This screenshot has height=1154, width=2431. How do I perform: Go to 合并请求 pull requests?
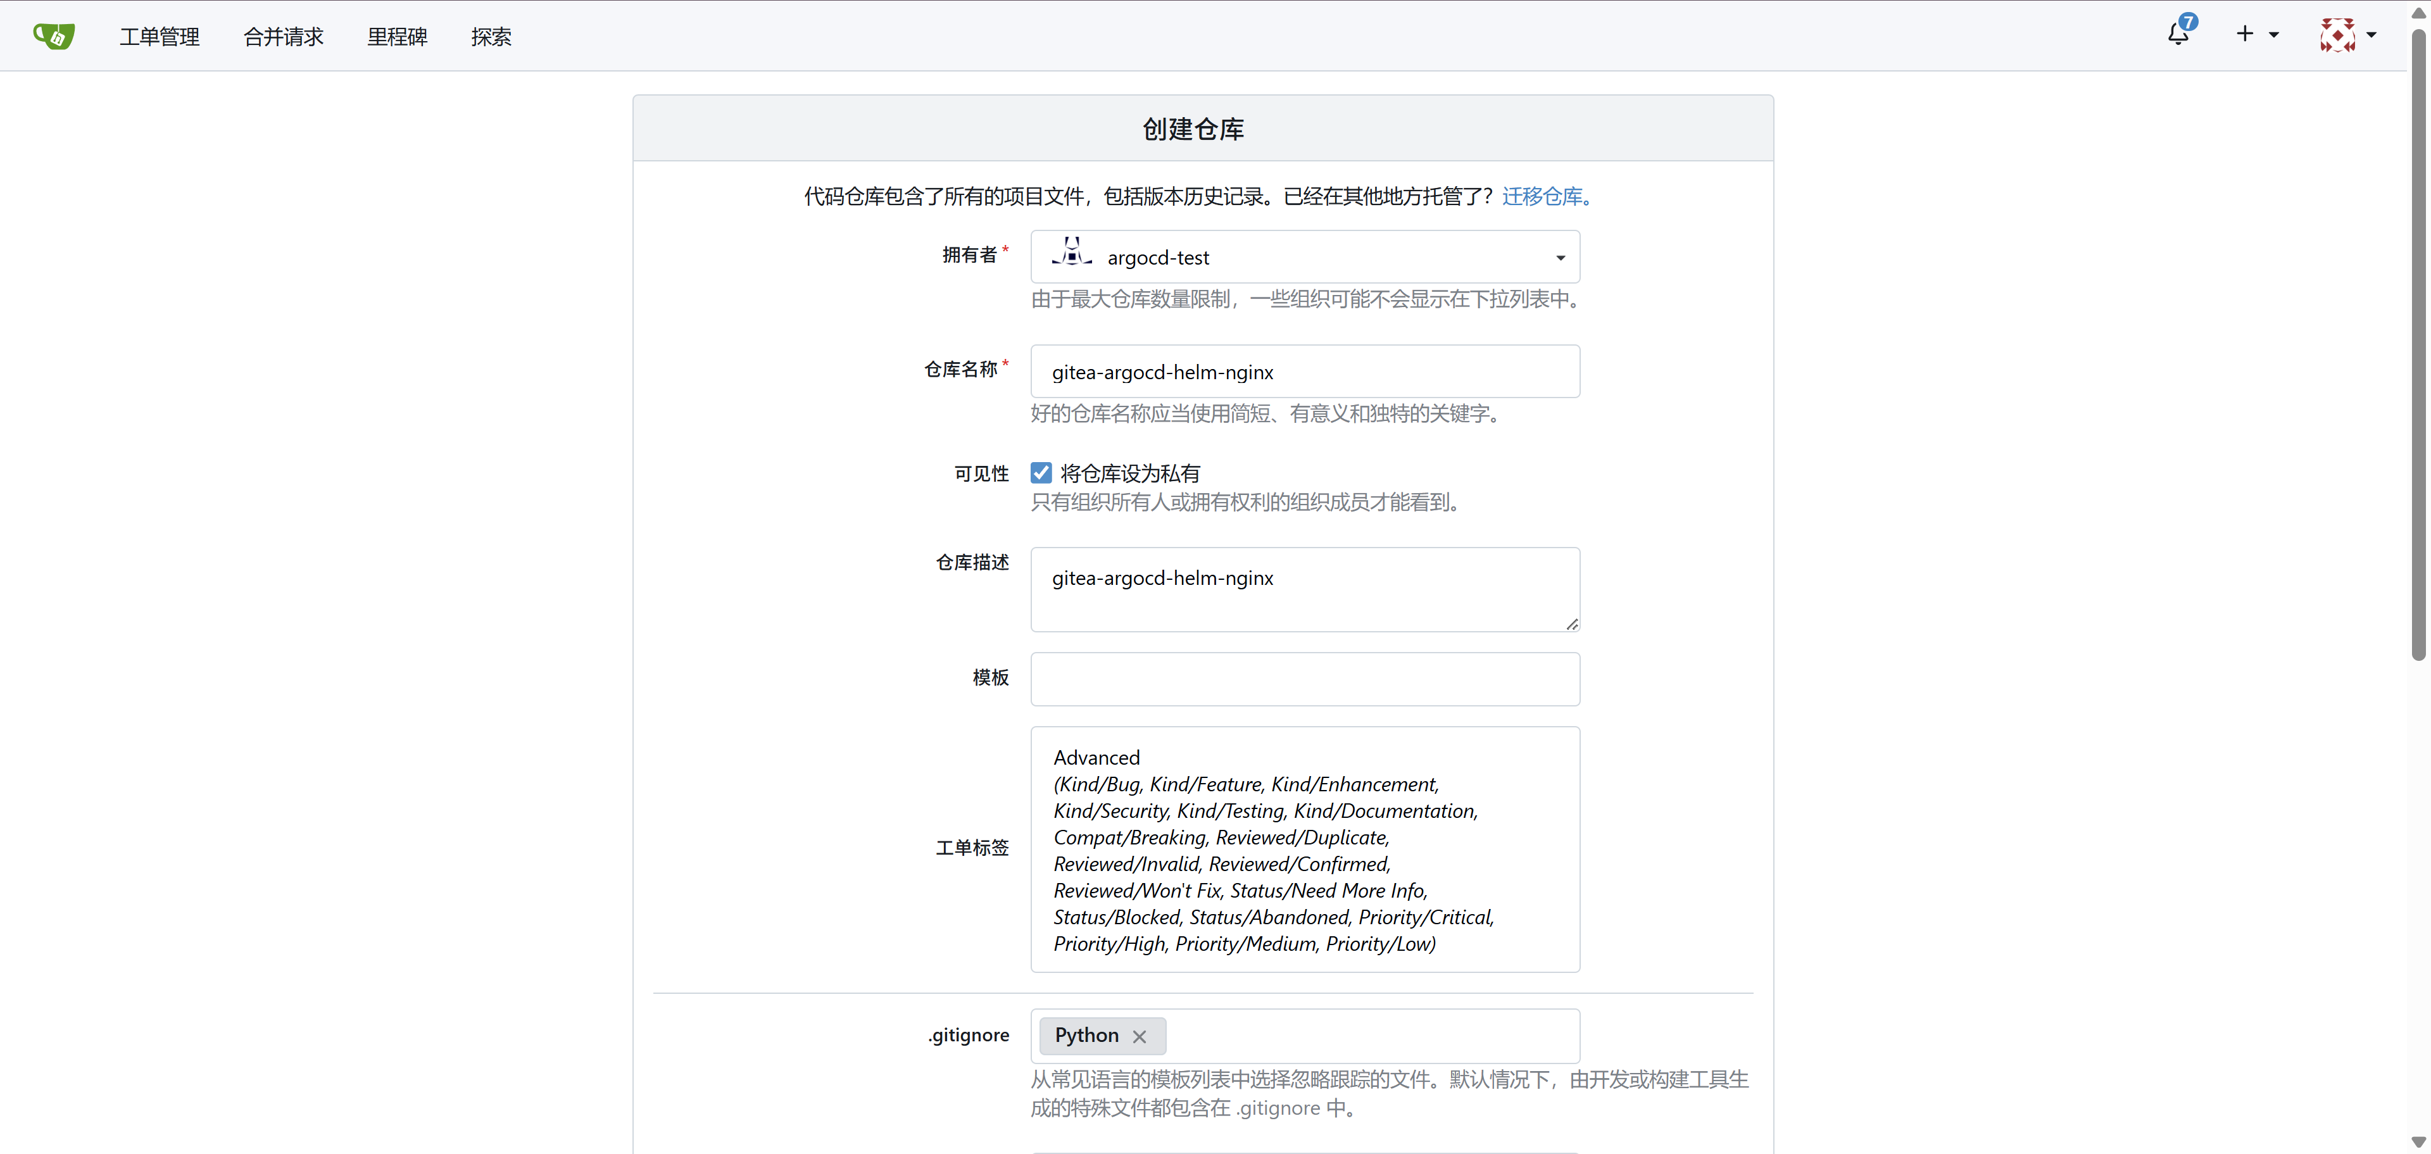tap(283, 37)
